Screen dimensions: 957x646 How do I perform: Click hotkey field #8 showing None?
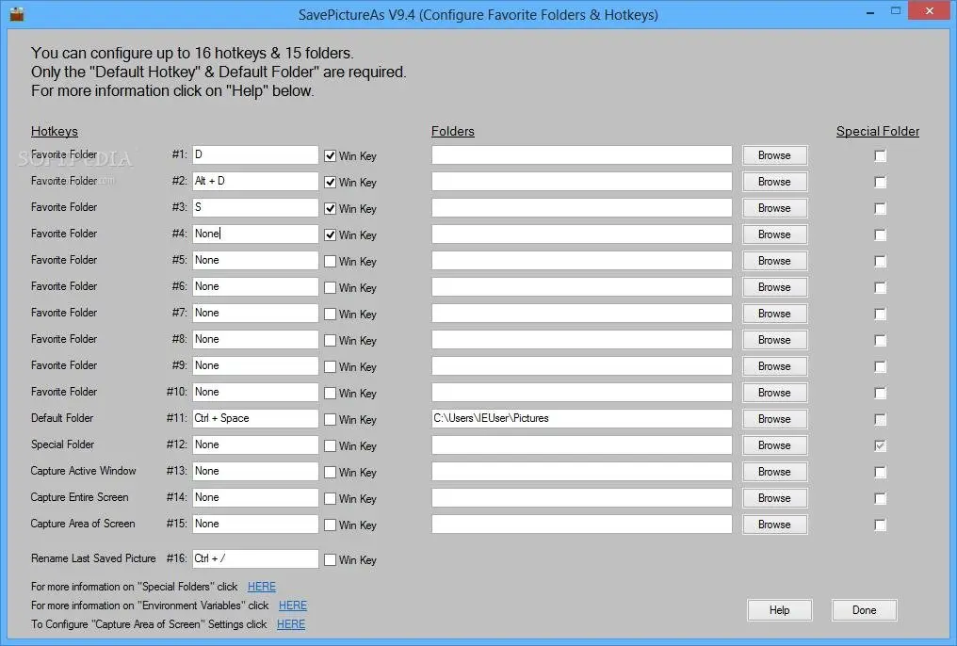pyautogui.click(x=255, y=339)
